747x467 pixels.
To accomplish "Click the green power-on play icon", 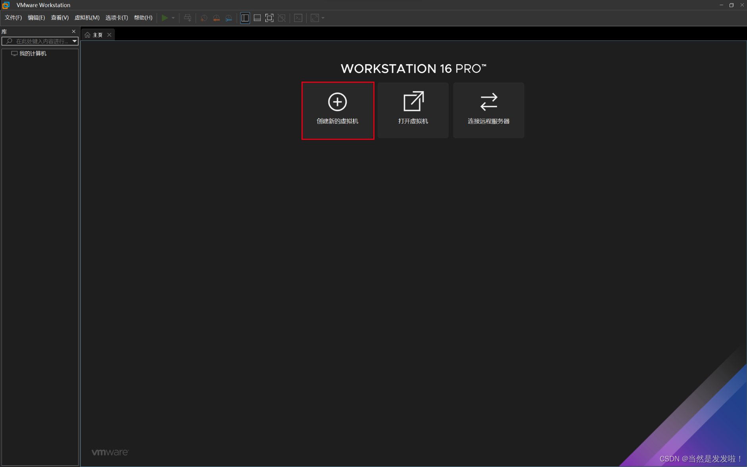I will coord(165,18).
